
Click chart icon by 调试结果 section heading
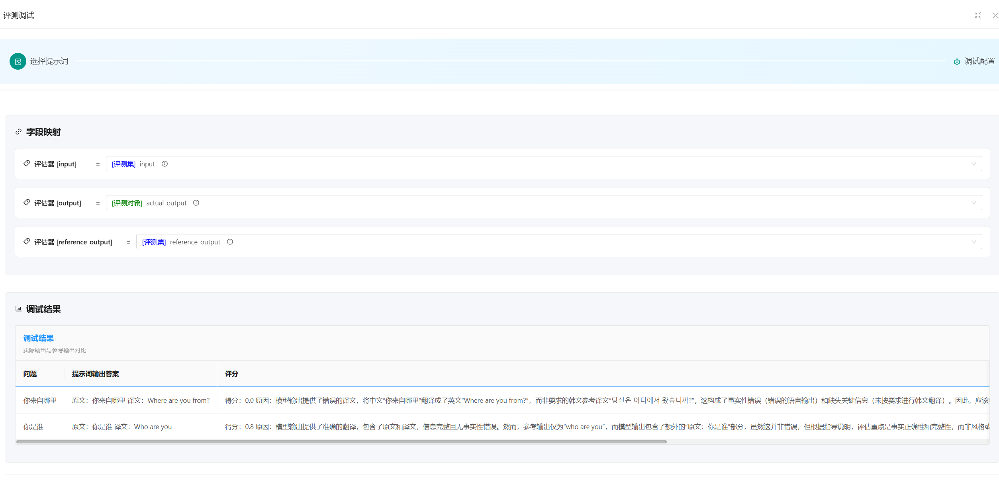tap(18, 309)
